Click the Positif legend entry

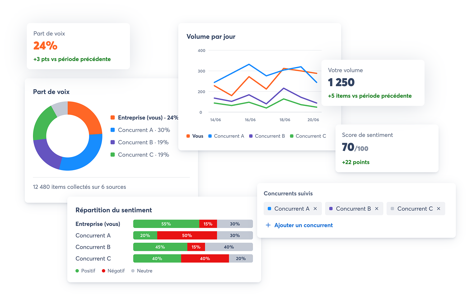coord(85,271)
